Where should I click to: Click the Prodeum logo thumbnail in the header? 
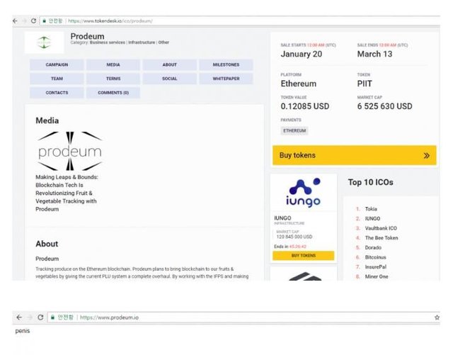click(44, 43)
